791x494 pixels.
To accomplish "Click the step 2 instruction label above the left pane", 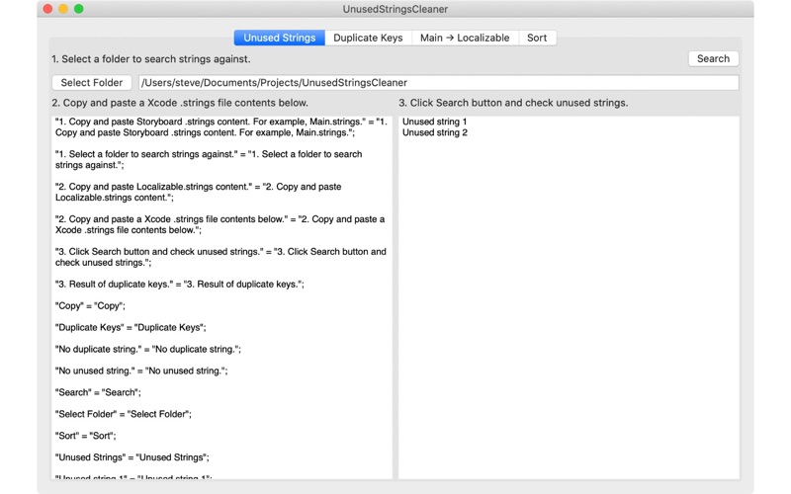I will (x=180, y=103).
